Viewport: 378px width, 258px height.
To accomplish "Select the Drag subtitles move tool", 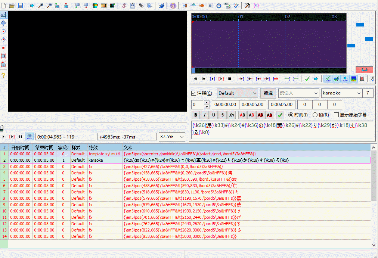I will [x=3, y=23].
